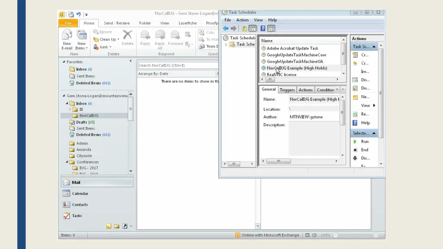Click folder list scroll down arrow
The width and height of the screenshot is (443, 249).
coord(131,171)
